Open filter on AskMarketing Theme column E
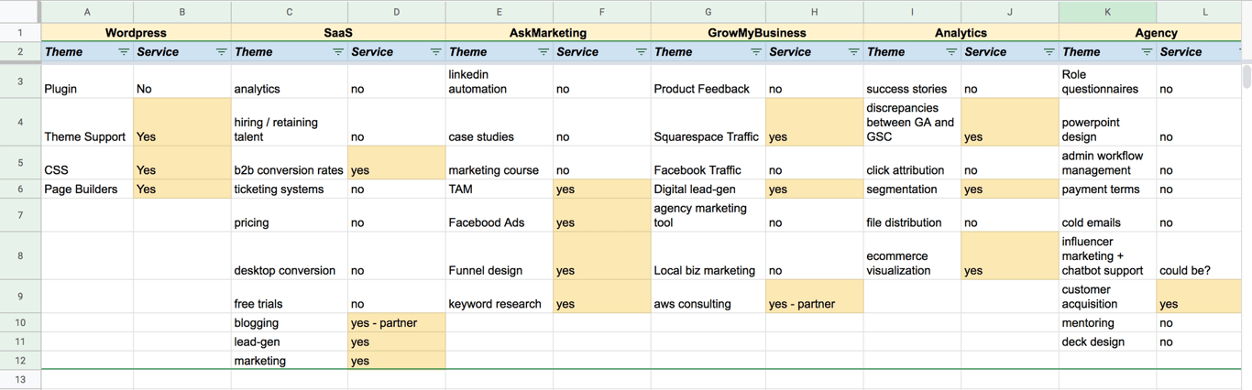1252x390 pixels. point(544,52)
